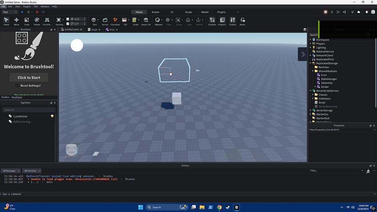
Task: Expand the ReplicatedStorage tree item
Action: pos(310,63)
